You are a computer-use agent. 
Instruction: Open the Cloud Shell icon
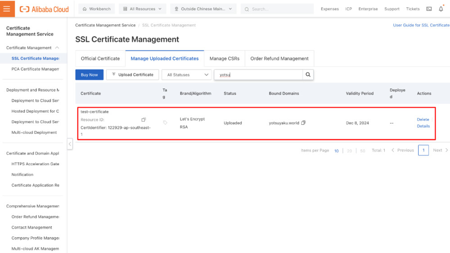429,9
